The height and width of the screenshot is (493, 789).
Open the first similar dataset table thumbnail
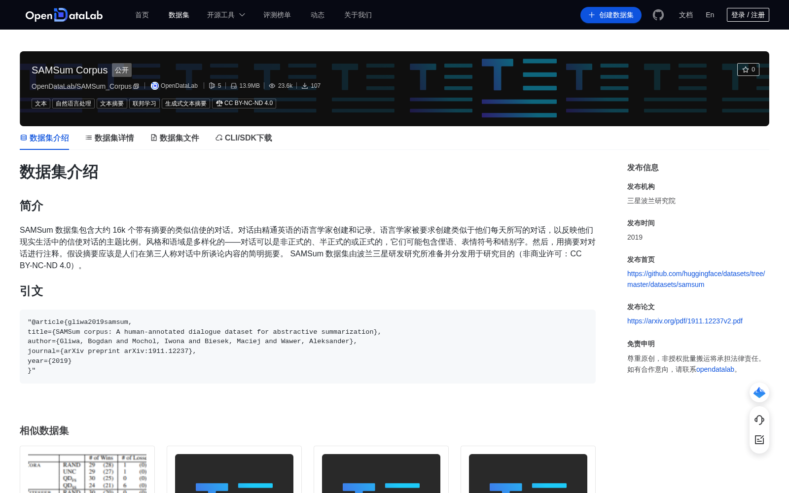(x=87, y=473)
